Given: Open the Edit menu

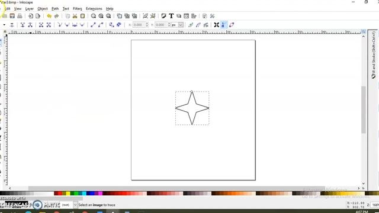Looking at the screenshot, I should pos(8,9).
